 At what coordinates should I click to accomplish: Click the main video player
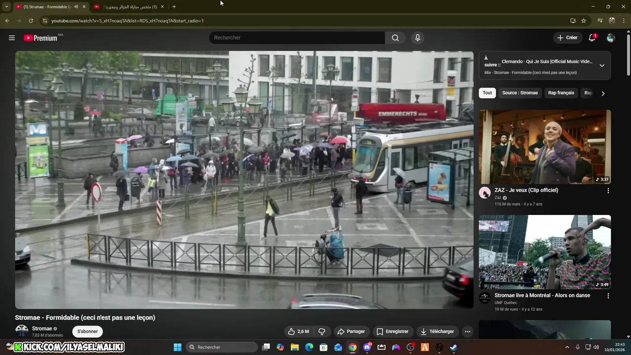[x=244, y=180]
